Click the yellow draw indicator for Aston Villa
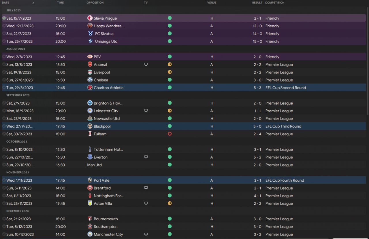Screen dimensions: 369x239 pyautogui.click(x=170, y=204)
